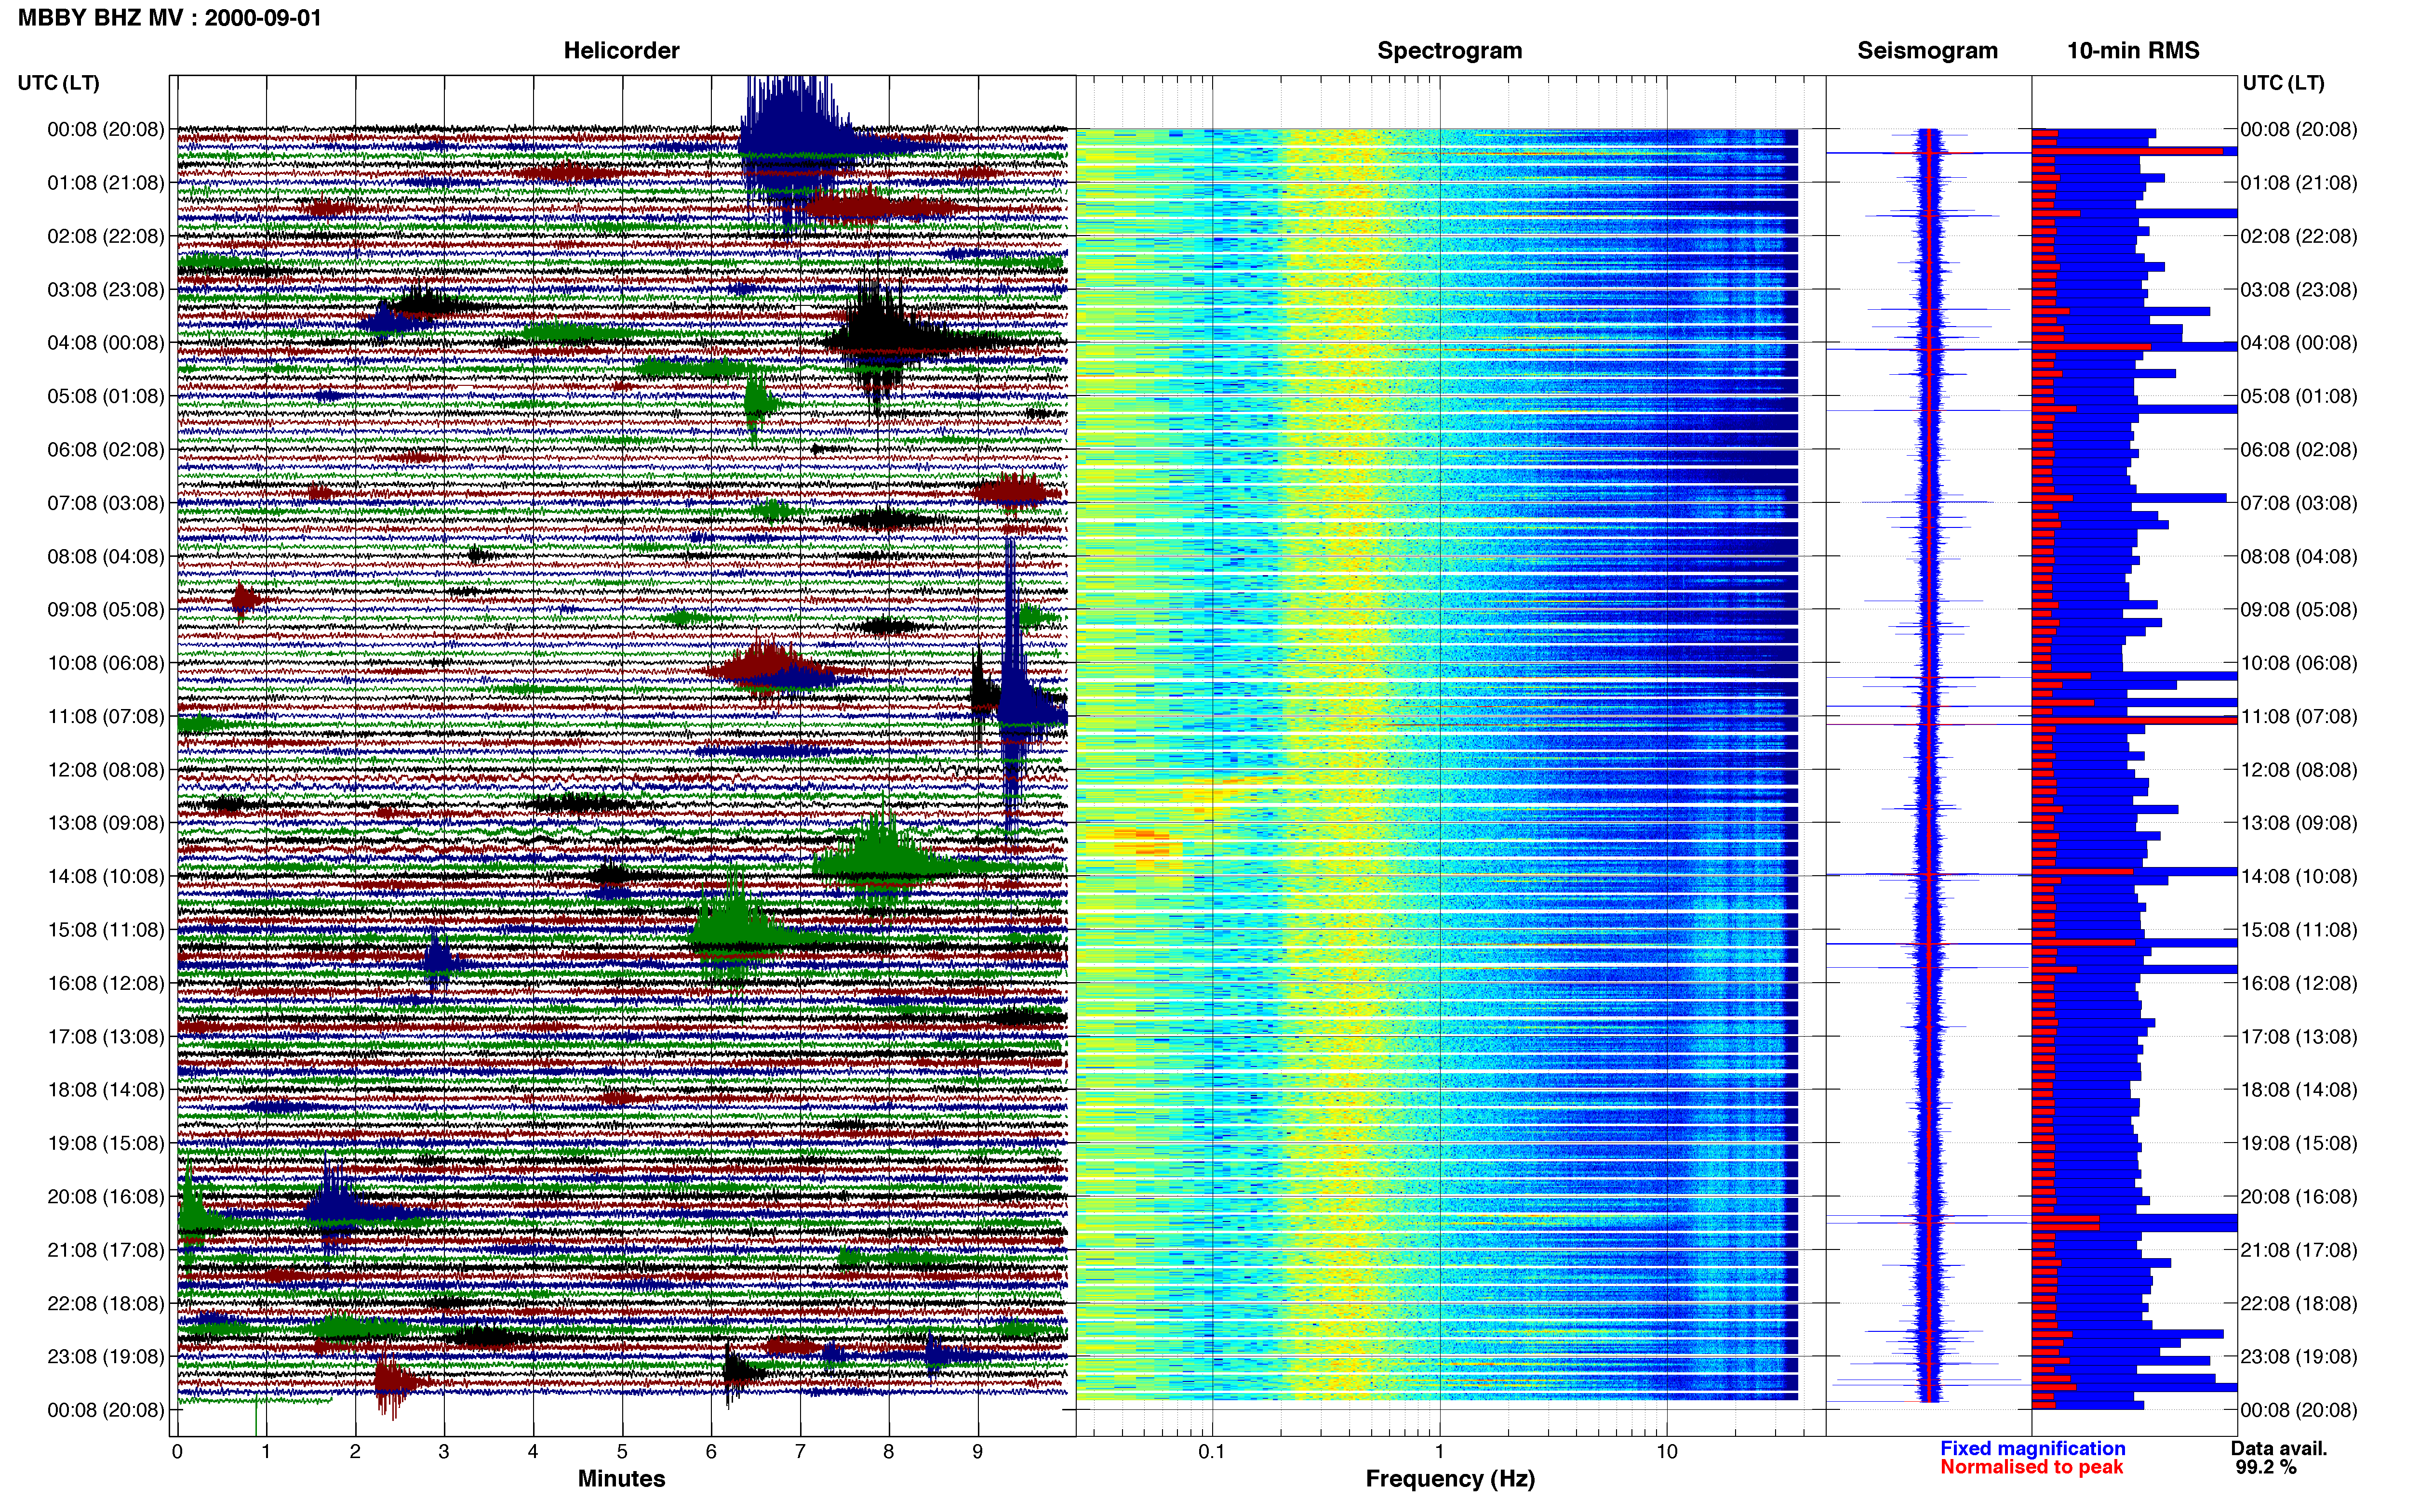The width and height of the screenshot is (2419, 1512).
Task: Click left time label '04:08 (00:08)'
Action: pyautogui.click(x=105, y=343)
